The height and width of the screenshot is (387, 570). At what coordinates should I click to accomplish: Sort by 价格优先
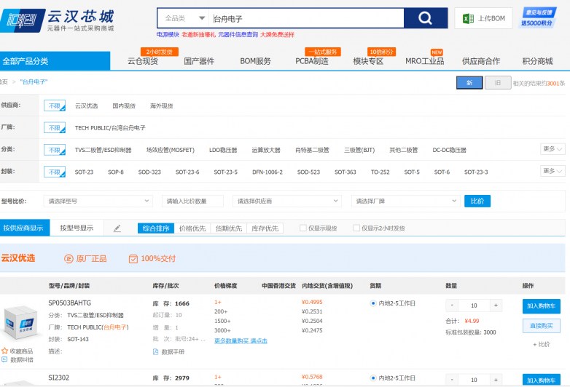pos(192,228)
